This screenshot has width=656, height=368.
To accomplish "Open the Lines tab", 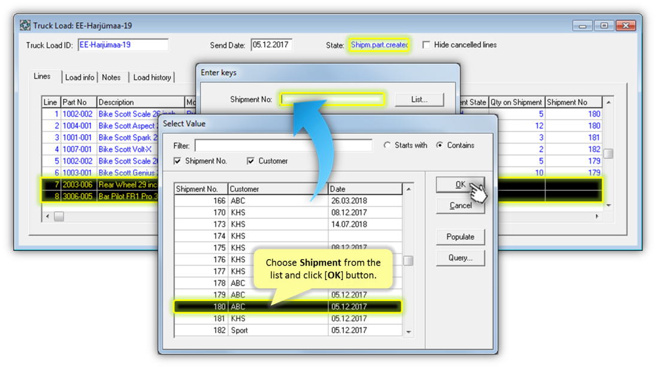I will coord(43,77).
